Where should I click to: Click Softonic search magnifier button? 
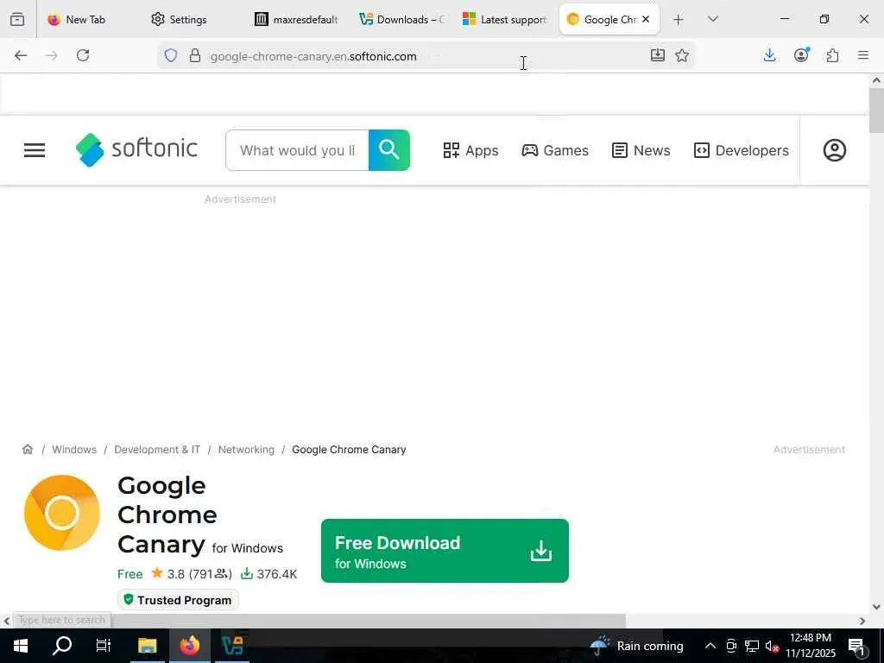pyautogui.click(x=389, y=150)
